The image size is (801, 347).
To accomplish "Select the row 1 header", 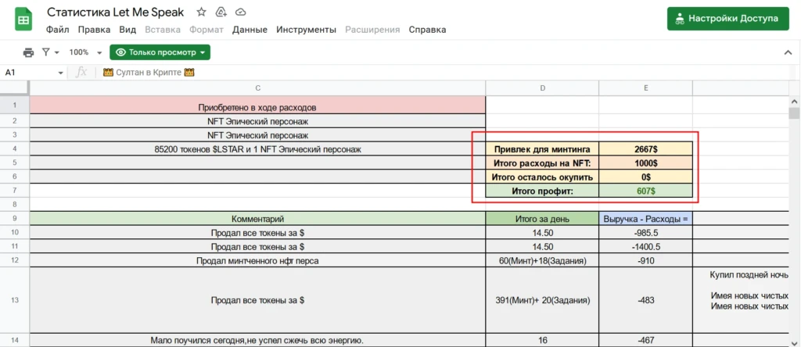I will tap(14, 106).
